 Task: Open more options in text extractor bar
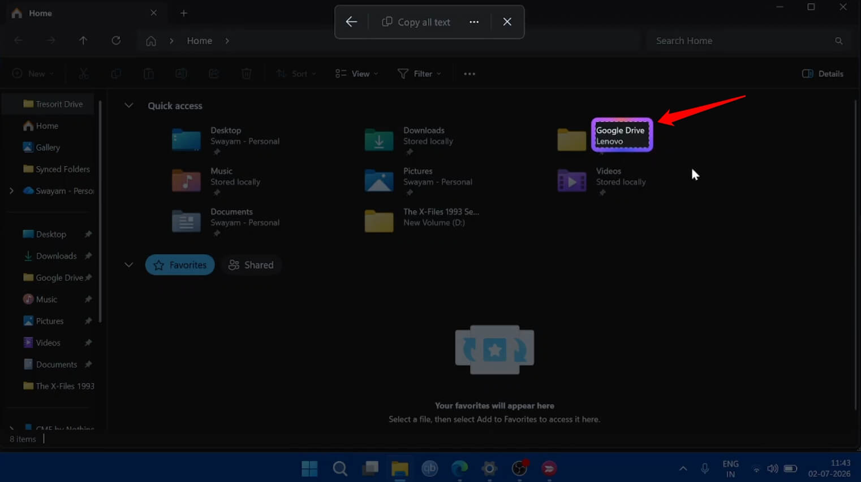[x=474, y=22]
